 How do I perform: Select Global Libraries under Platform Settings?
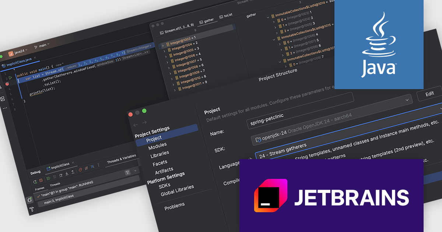(177, 190)
